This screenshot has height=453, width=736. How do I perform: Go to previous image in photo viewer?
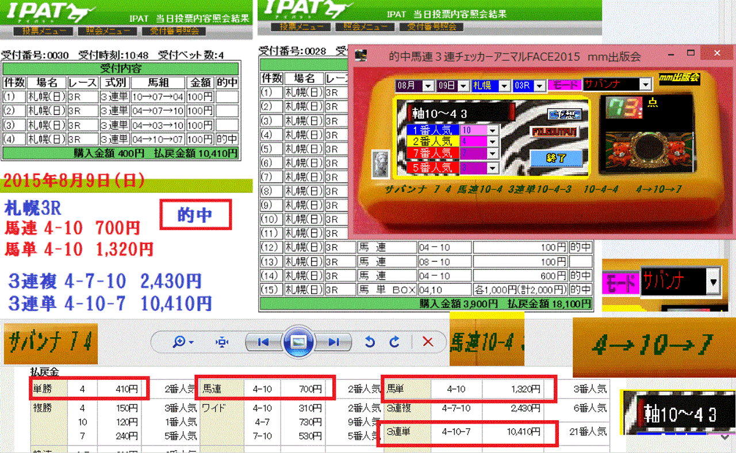point(263,342)
